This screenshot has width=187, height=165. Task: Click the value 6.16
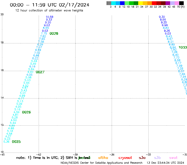tap(32, 67)
